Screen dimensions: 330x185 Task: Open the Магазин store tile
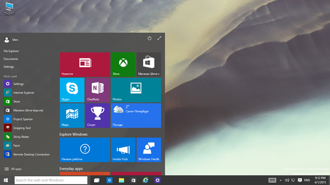(x=149, y=64)
